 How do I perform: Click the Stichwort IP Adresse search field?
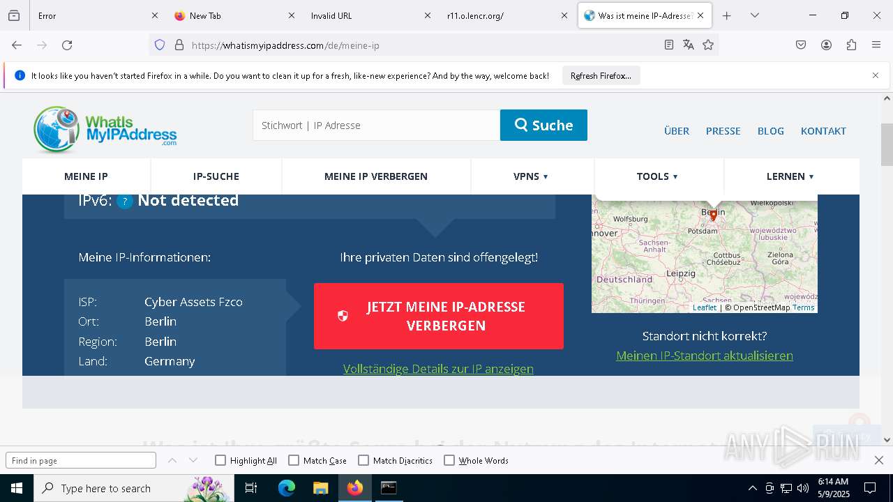click(x=376, y=125)
